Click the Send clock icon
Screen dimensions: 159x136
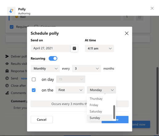[7, 78]
